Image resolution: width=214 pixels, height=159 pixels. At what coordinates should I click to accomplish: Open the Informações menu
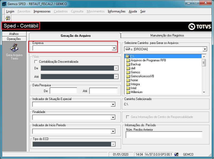tap(117, 11)
